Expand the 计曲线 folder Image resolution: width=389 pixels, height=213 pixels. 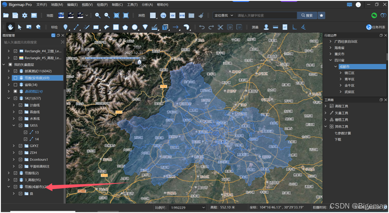click(14, 105)
